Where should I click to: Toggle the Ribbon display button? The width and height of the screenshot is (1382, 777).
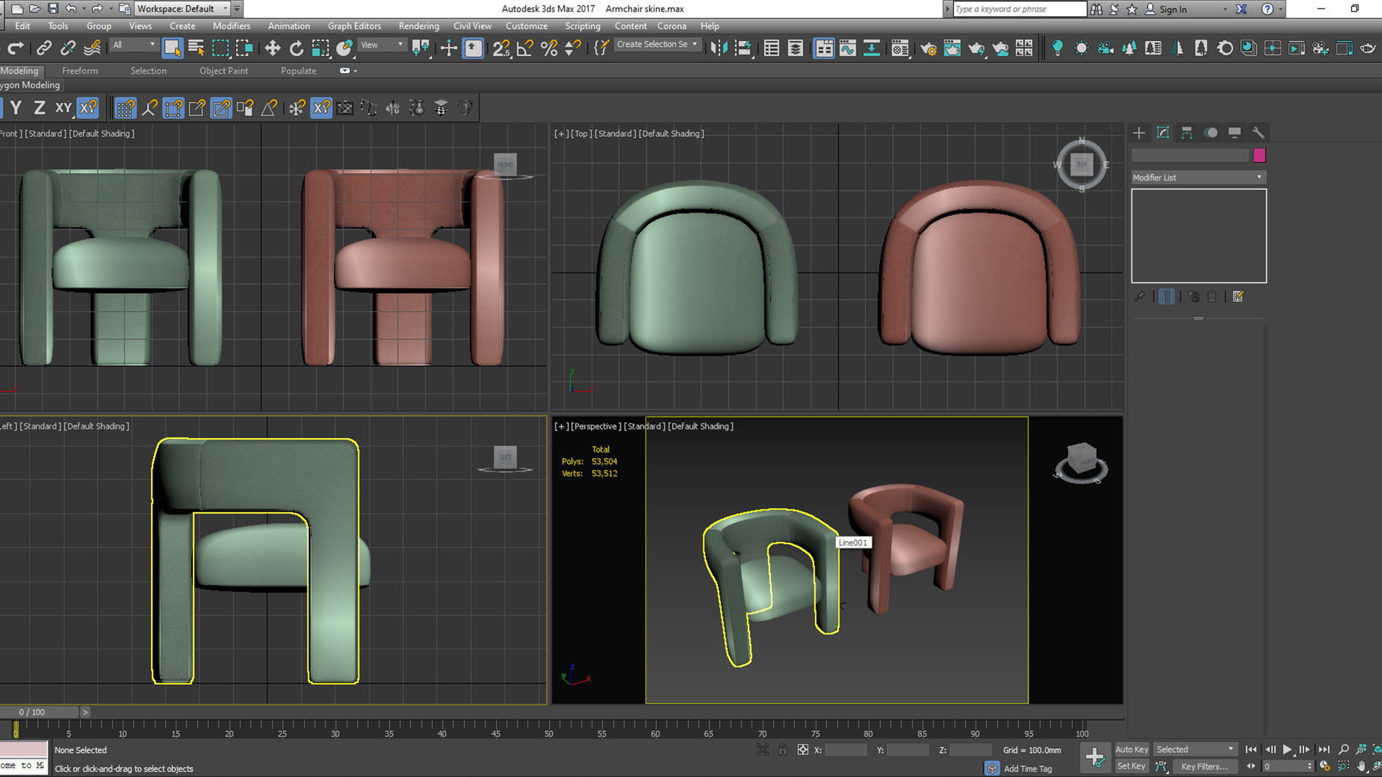tap(823, 48)
